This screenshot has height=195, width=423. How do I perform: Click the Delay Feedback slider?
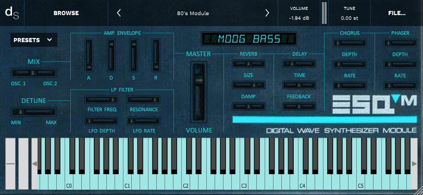(x=299, y=106)
